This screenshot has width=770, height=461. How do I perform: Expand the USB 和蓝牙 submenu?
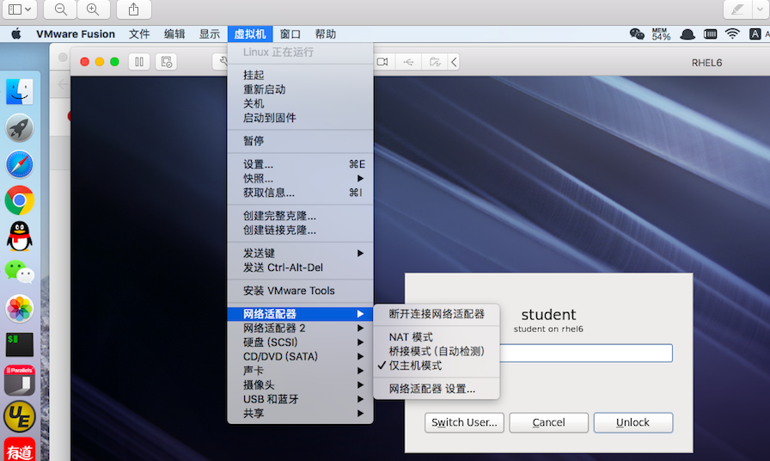(x=300, y=399)
